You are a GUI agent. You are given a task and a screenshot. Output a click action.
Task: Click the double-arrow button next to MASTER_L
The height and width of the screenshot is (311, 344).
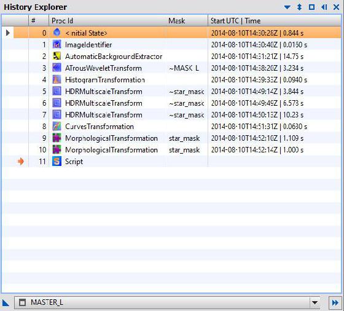335,303
